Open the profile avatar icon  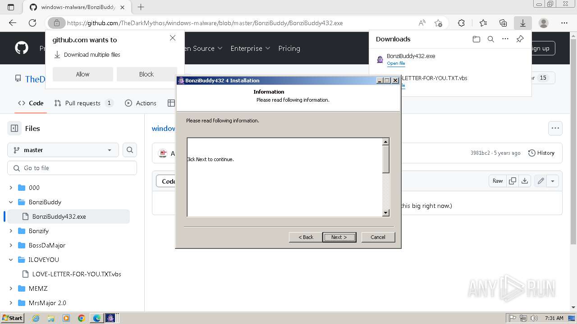tap(544, 23)
